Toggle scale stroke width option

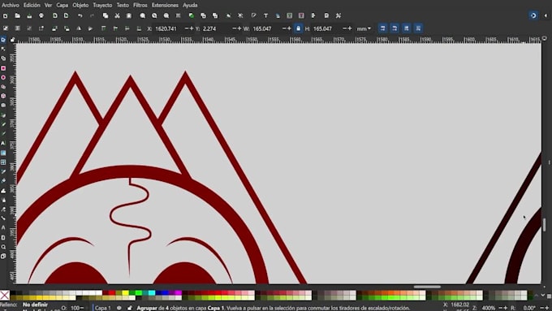(x=382, y=28)
